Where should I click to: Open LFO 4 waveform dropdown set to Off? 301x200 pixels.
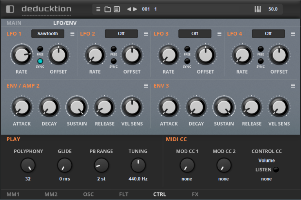(268, 34)
